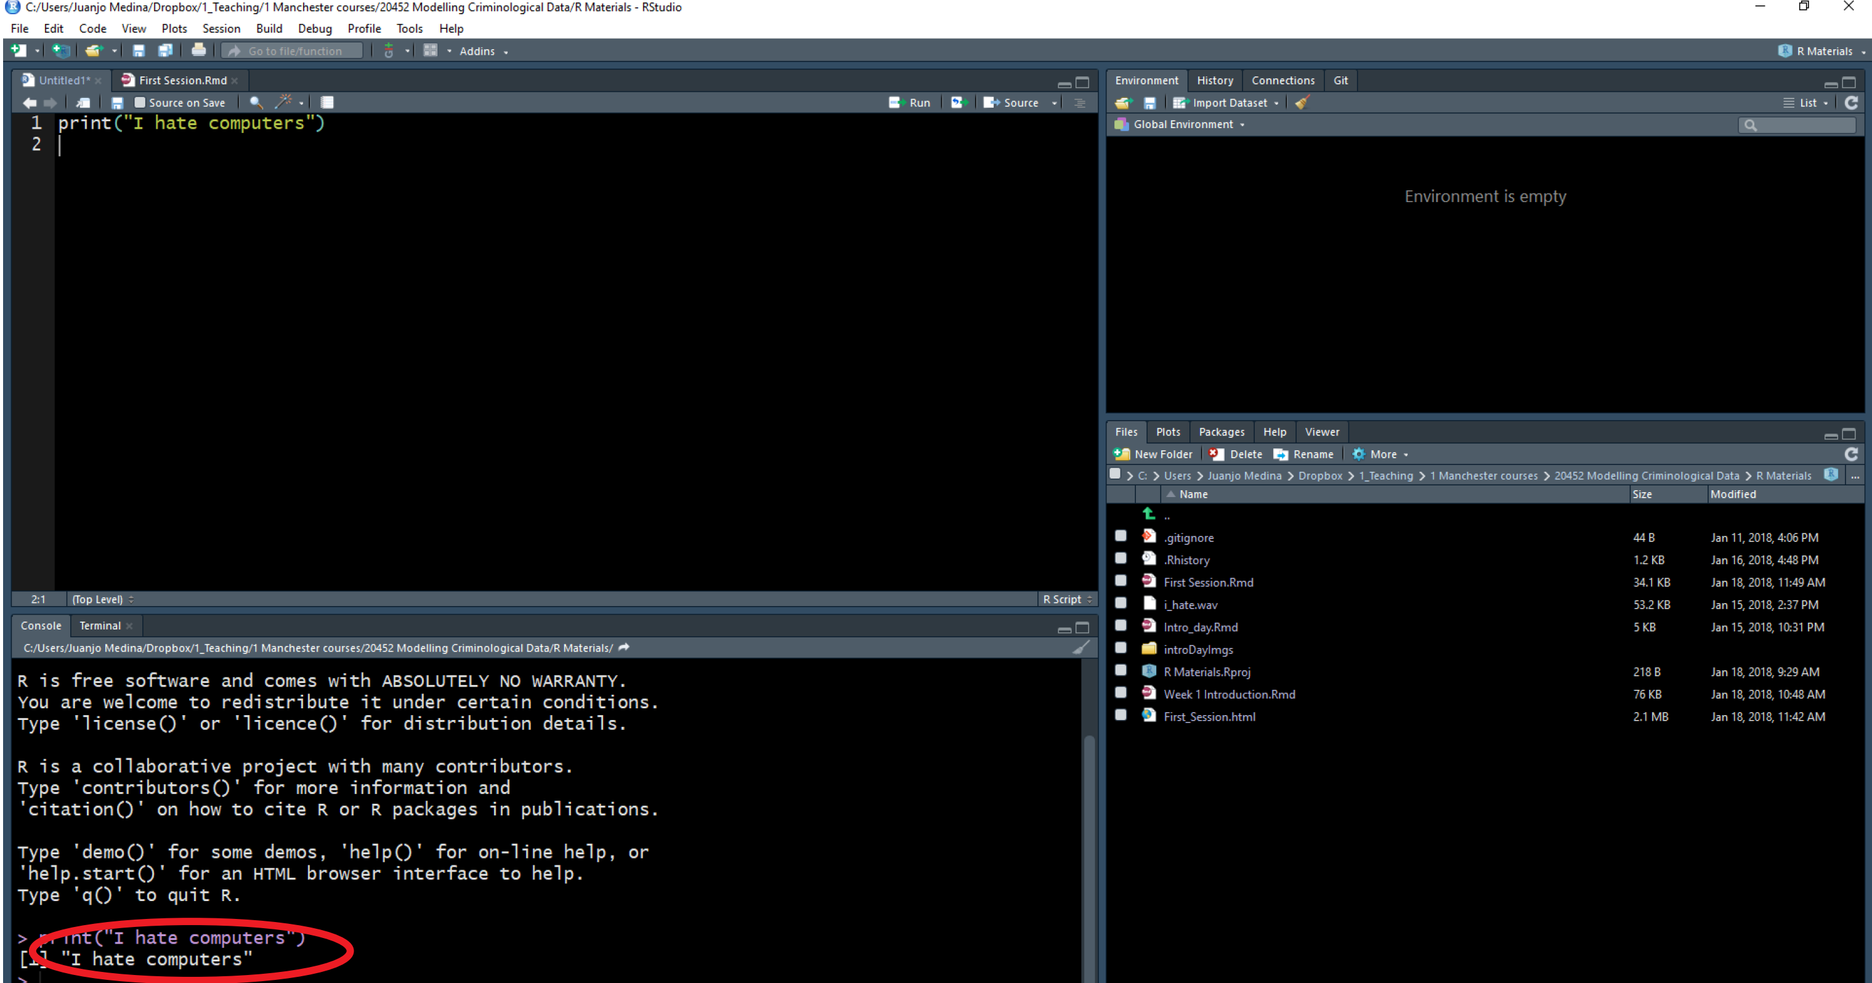
Task: Open Week 1 Introduction.Rmd file
Action: [1229, 694]
